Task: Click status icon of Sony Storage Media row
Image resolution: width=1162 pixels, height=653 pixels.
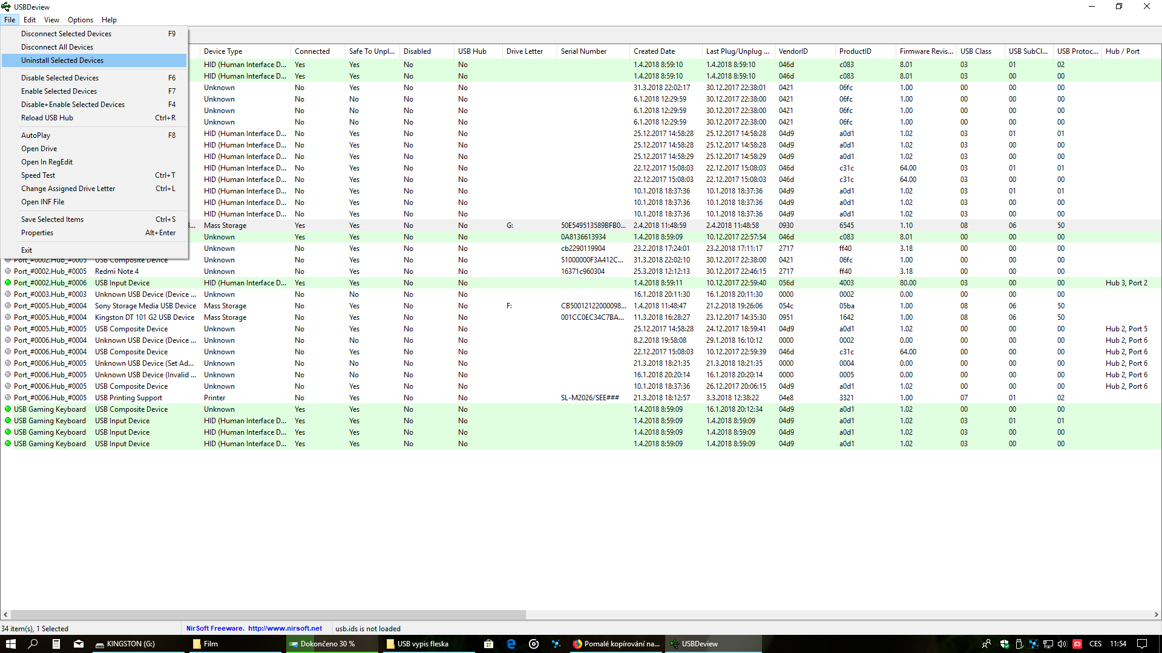Action: coord(8,306)
